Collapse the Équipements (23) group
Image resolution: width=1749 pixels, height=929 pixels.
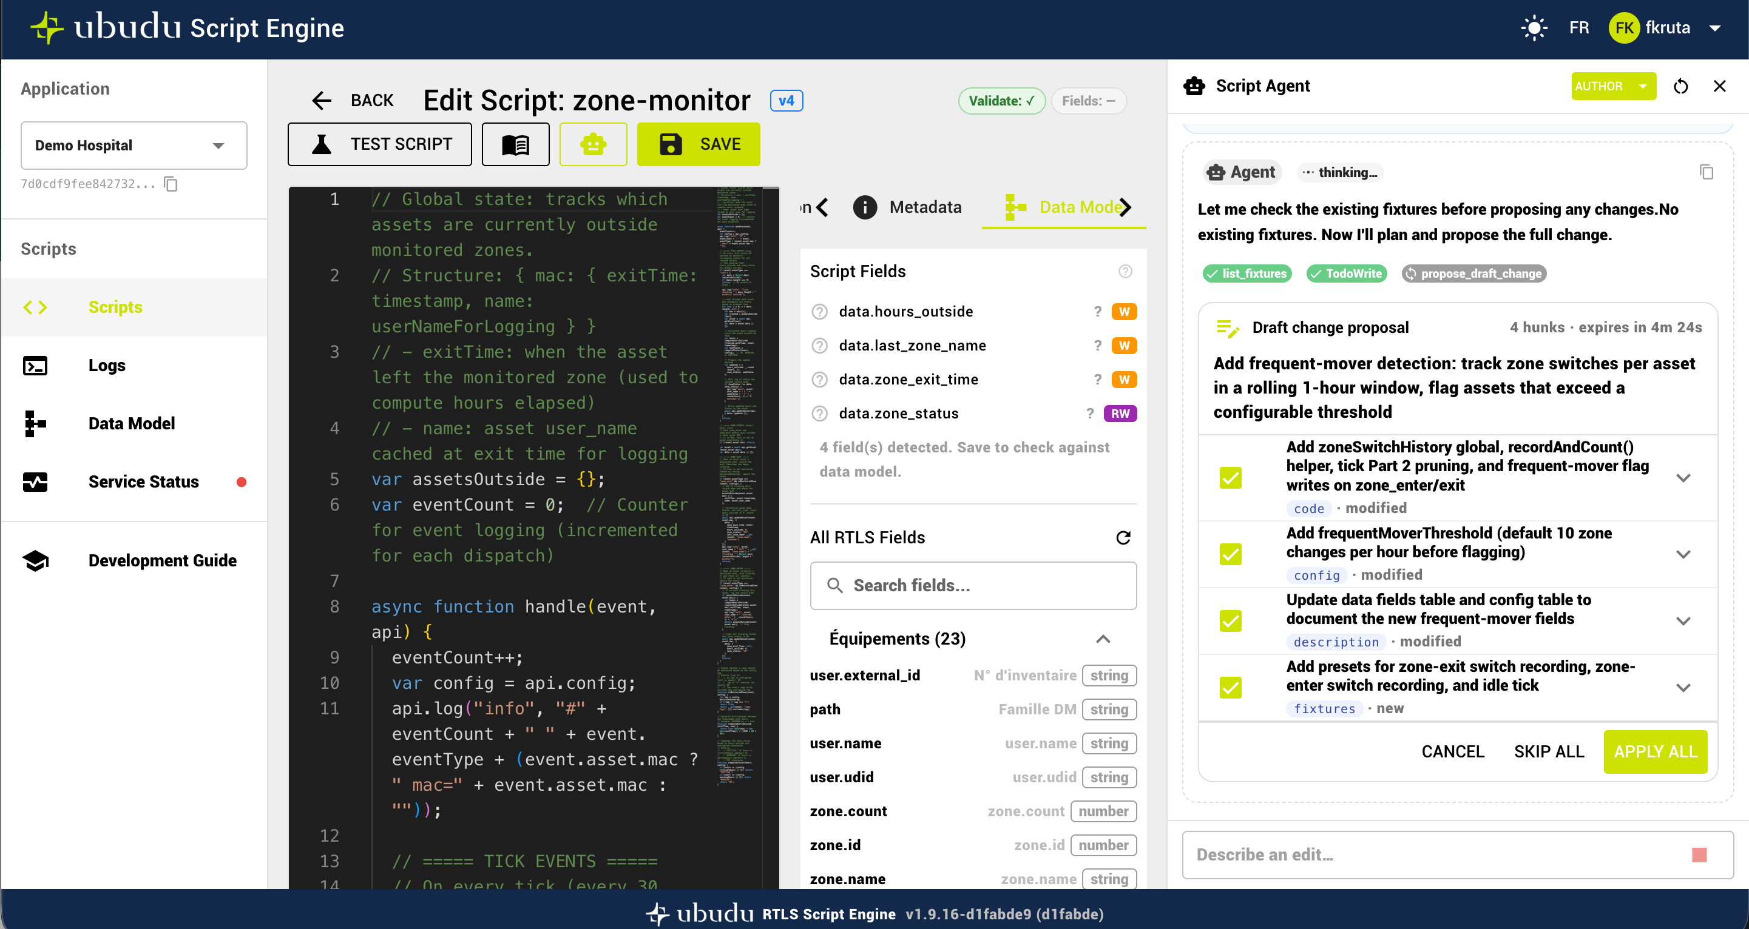(1103, 639)
